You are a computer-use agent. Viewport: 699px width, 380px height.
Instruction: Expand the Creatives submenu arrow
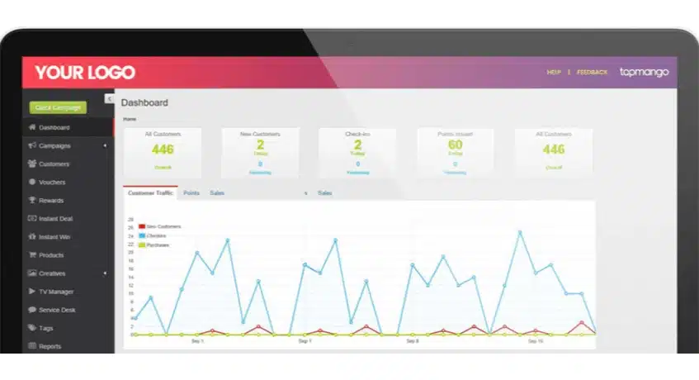click(x=105, y=273)
